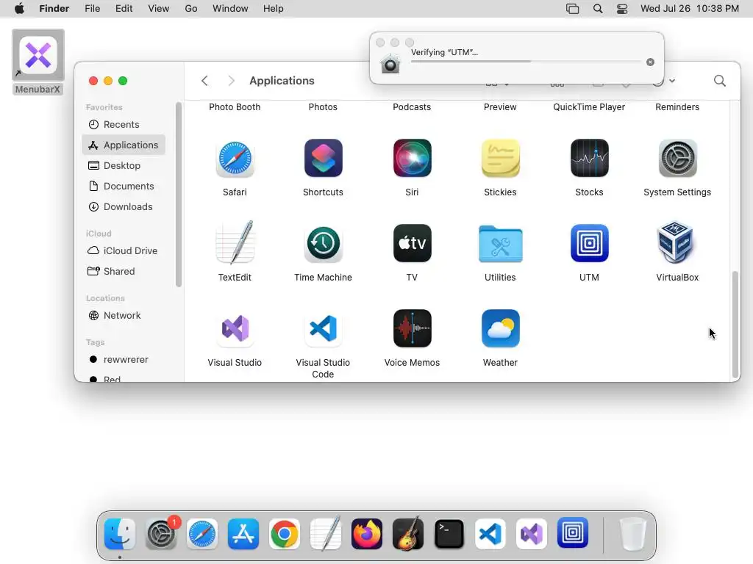Click the sidebar scrollbar
This screenshot has width=753, height=564.
[179, 195]
